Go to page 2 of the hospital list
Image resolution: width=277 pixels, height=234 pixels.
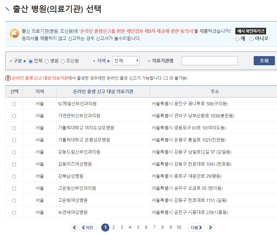(113, 227)
